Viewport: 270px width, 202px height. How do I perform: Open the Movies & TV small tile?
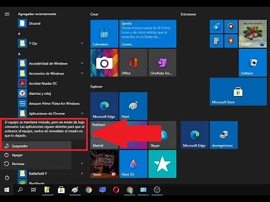click(217, 26)
